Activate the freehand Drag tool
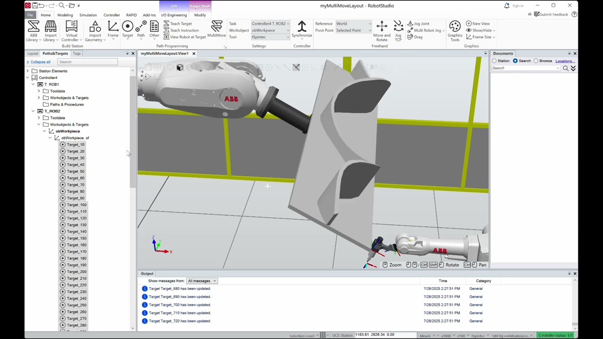The width and height of the screenshot is (603, 339). click(x=415, y=37)
